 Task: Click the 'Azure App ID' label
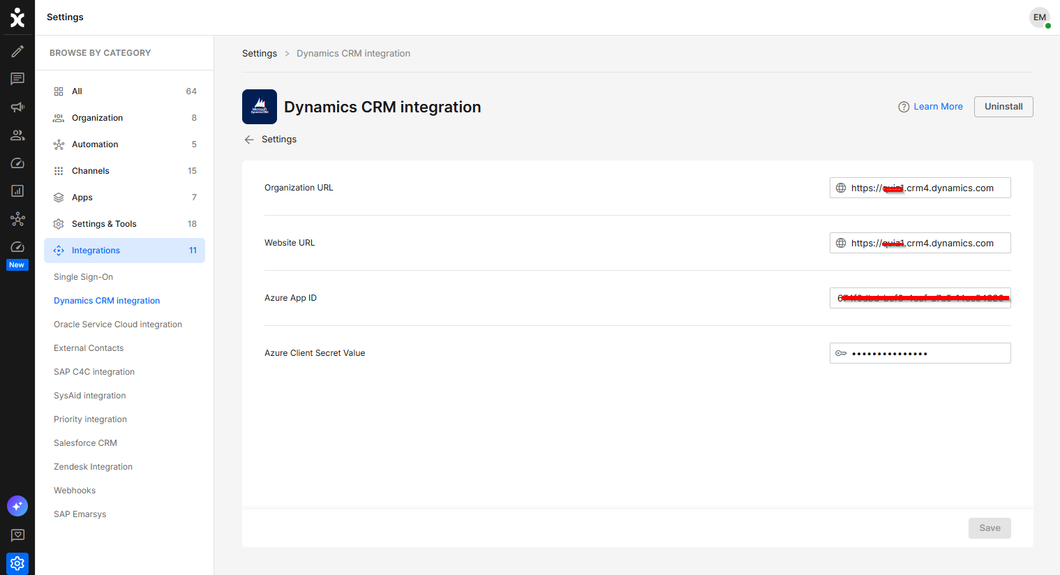coord(290,298)
